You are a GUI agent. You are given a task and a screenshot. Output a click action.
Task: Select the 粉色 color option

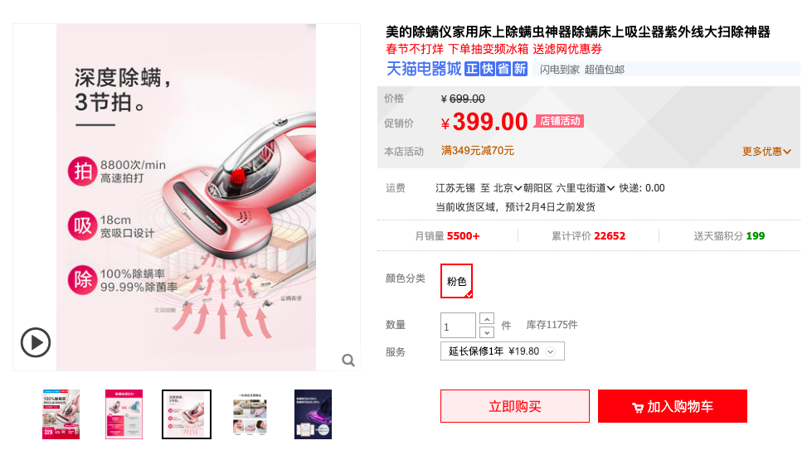click(x=456, y=281)
